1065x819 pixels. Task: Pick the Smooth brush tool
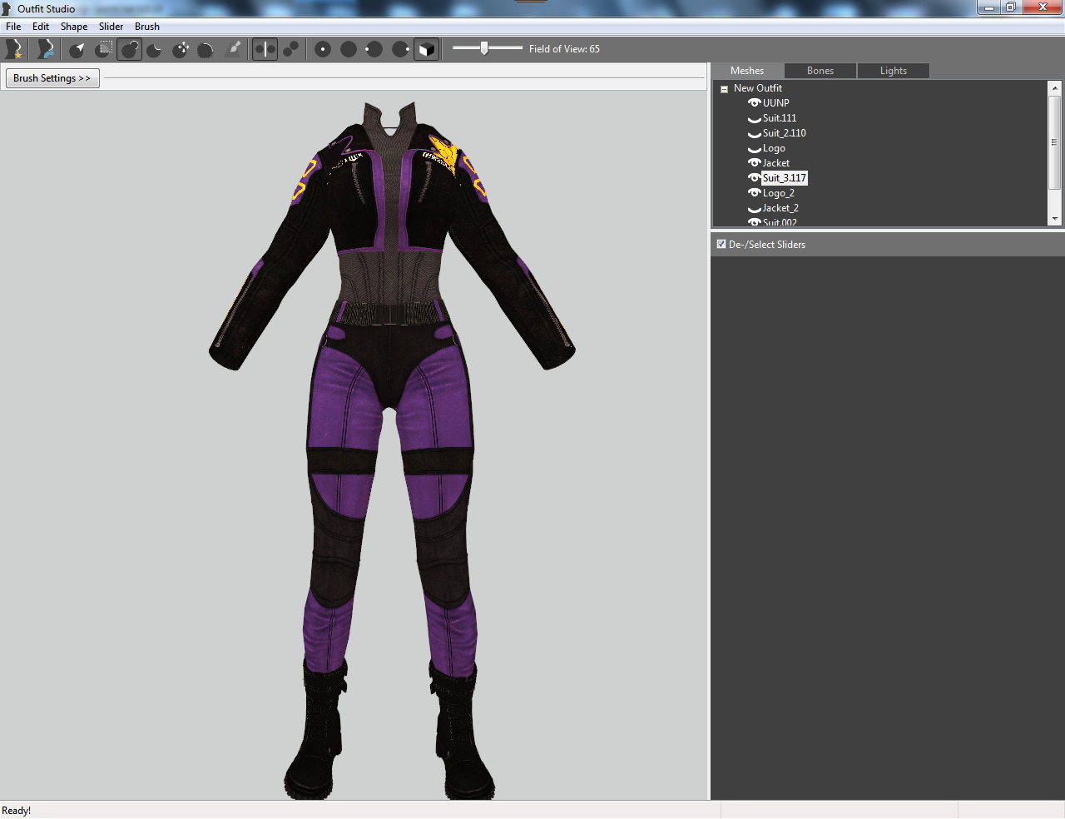[206, 49]
